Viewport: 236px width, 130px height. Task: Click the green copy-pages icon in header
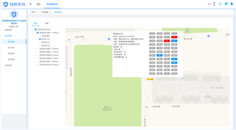226,4
